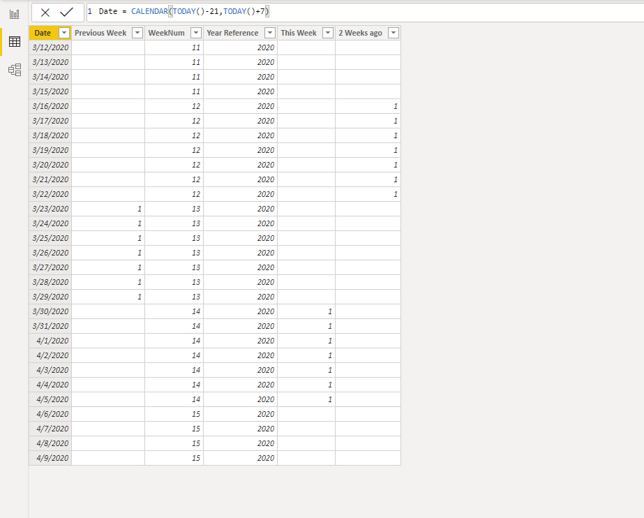Open the 2 Weeks ago column filter dropdown
This screenshot has height=518, width=644.
[394, 33]
